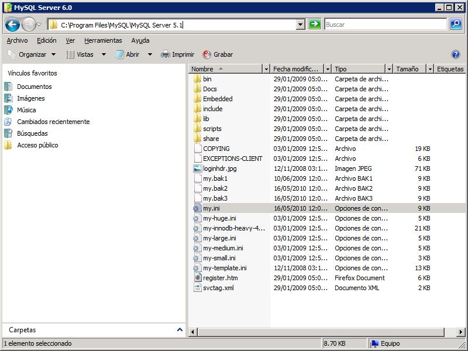Open the Archivo menu
Screen dimensions: 468x351
point(18,40)
